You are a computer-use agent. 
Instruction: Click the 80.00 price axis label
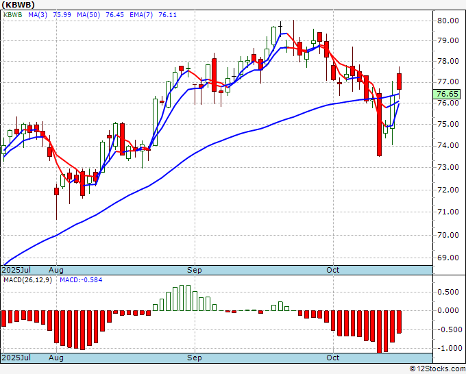448,21
